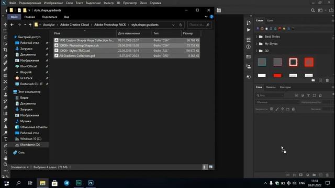Image resolution: width=335 pixels, height=188 pixels.
Task: Toggle filter for type layers
Action: point(308,96)
